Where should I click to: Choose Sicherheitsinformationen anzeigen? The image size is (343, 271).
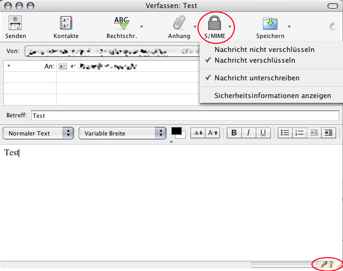click(x=272, y=96)
